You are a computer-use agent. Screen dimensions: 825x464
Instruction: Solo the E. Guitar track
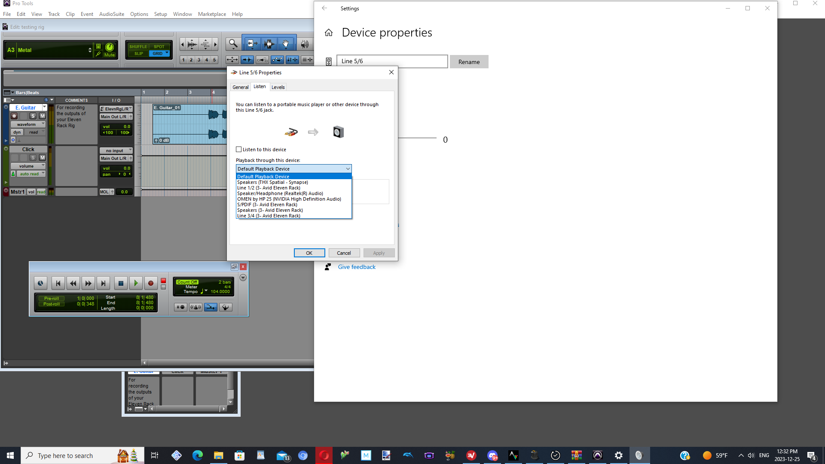click(x=33, y=116)
